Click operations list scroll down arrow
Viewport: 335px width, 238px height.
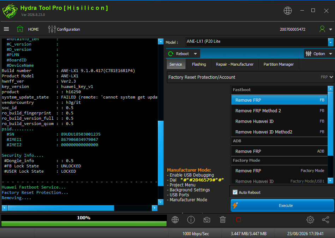[x=330, y=180]
